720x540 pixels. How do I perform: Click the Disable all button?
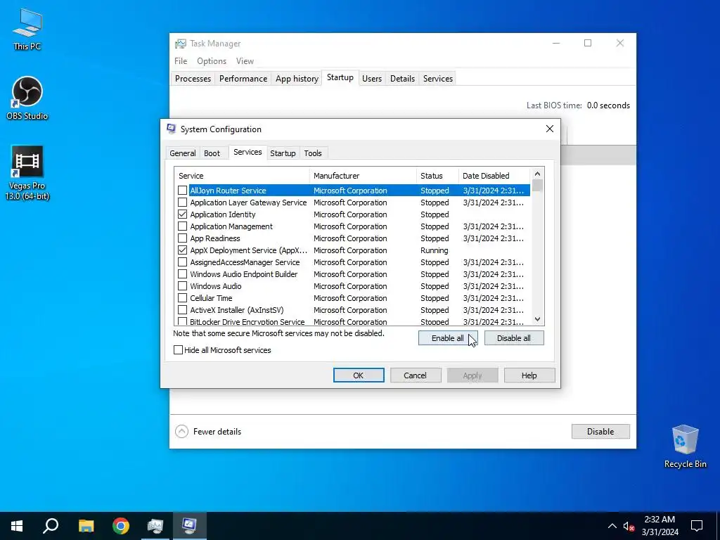(514, 338)
